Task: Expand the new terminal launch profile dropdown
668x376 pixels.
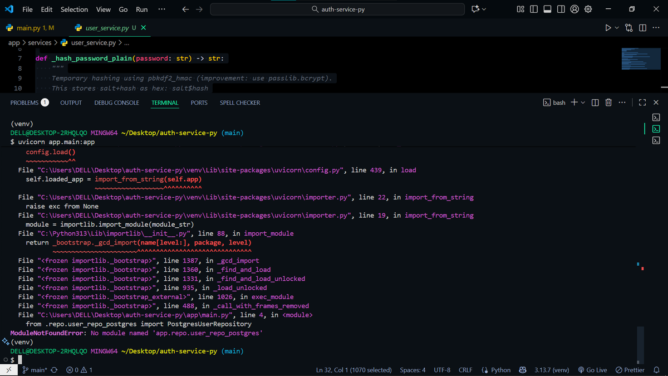Action: click(583, 102)
